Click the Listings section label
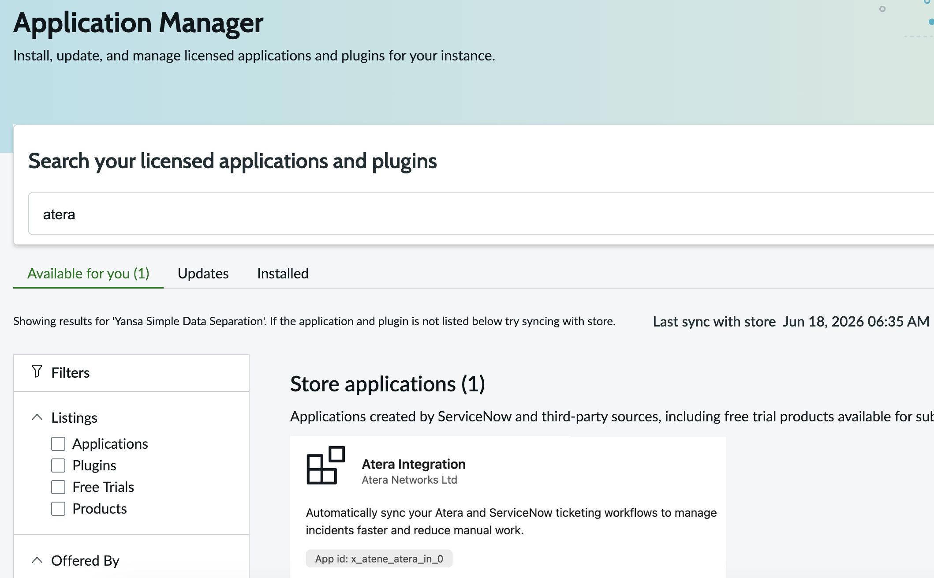 (x=74, y=418)
